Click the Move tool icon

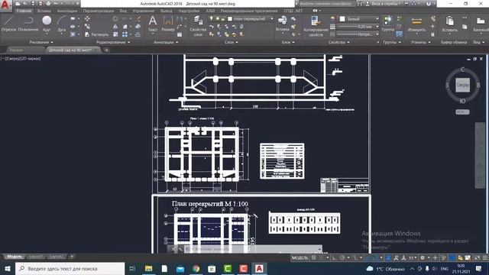(87, 19)
